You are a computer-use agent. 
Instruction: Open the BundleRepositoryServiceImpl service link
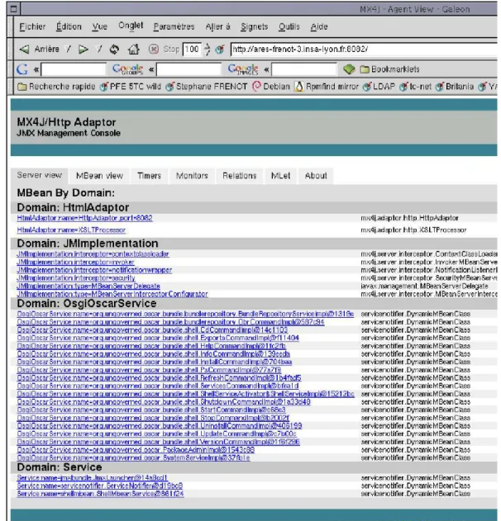(185, 314)
